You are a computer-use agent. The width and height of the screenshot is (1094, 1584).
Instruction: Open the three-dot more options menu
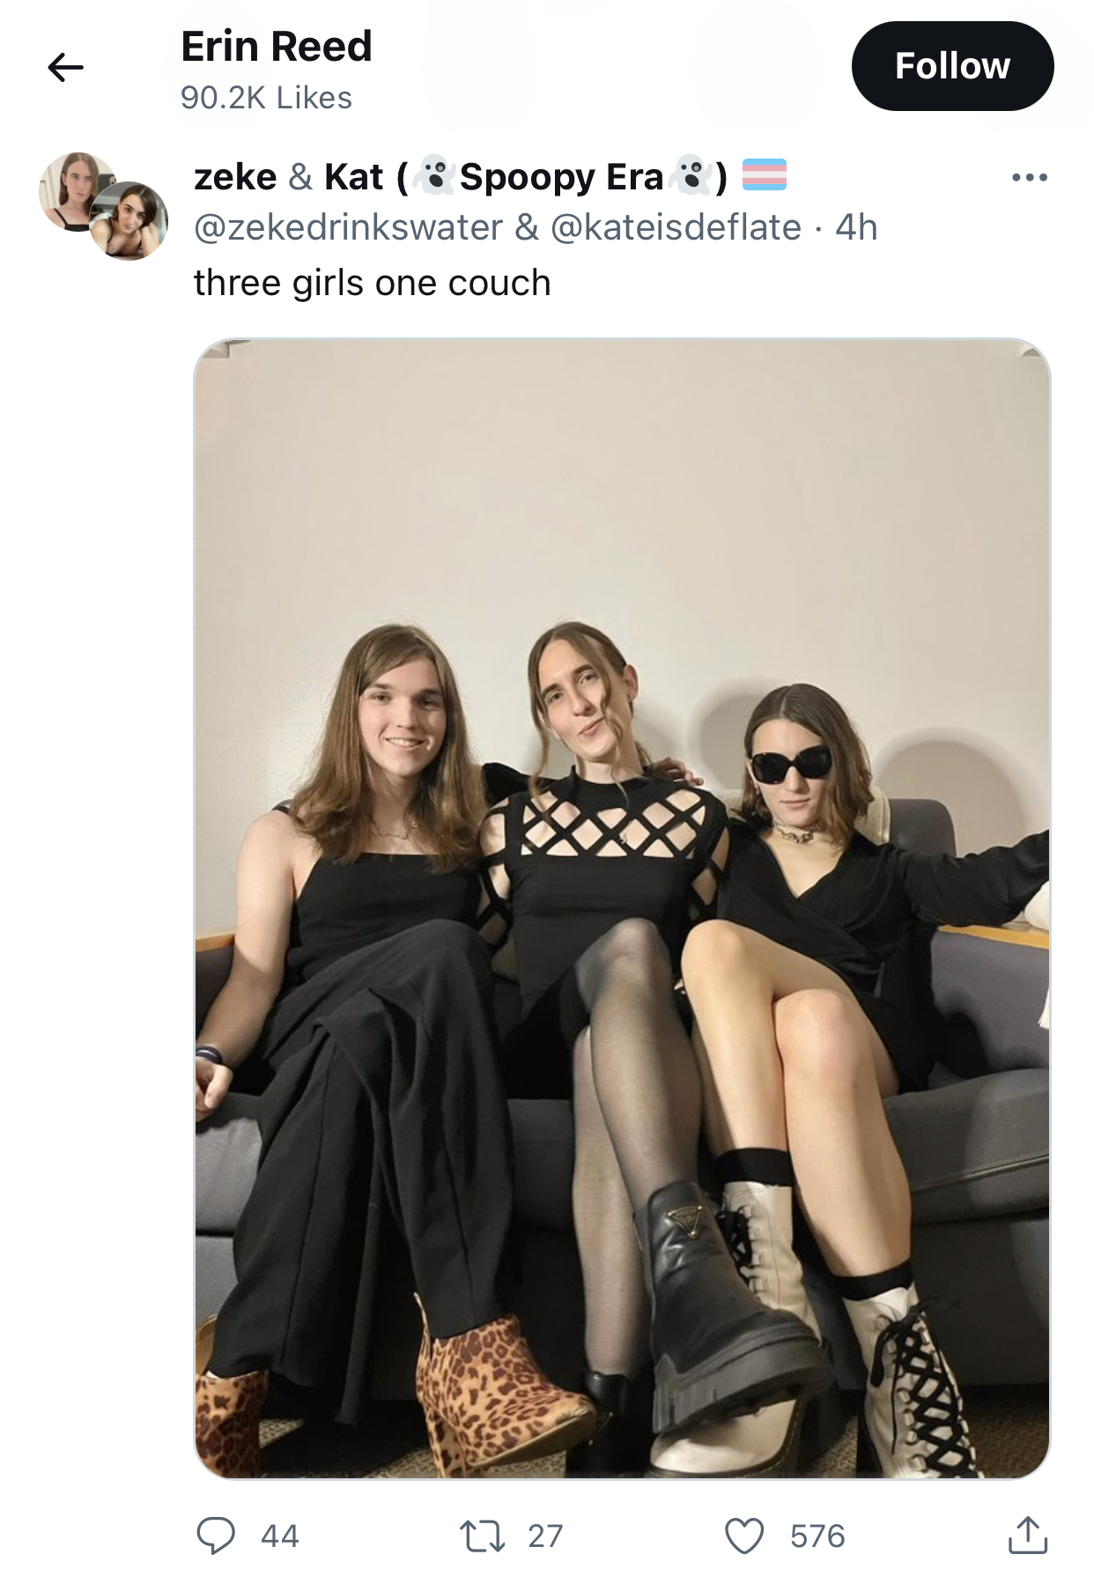point(1030,178)
